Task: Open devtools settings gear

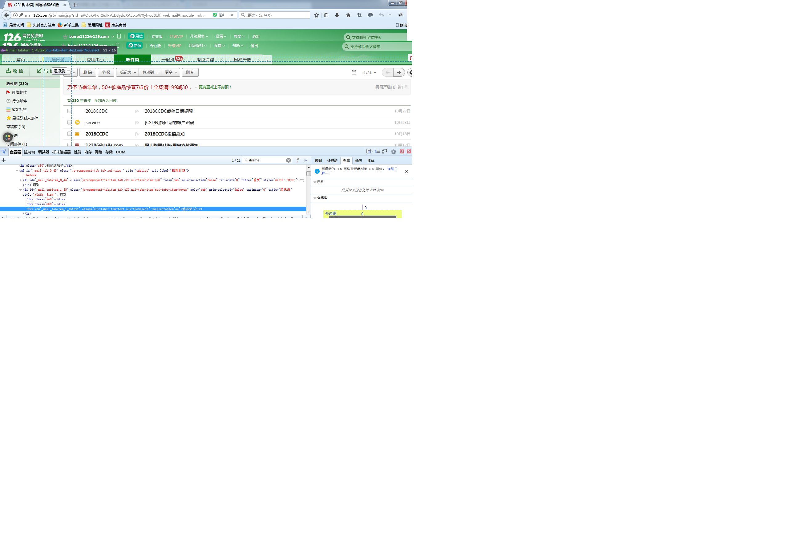Action: tap(393, 152)
